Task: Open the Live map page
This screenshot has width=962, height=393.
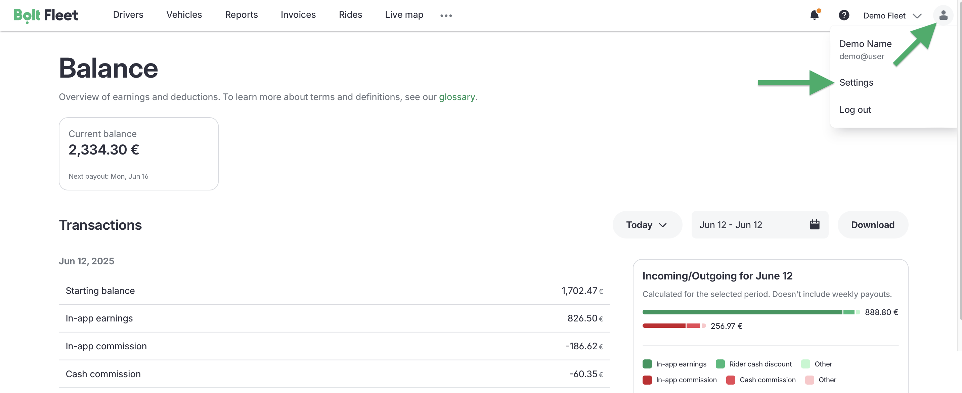Action: (x=404, y=14)
